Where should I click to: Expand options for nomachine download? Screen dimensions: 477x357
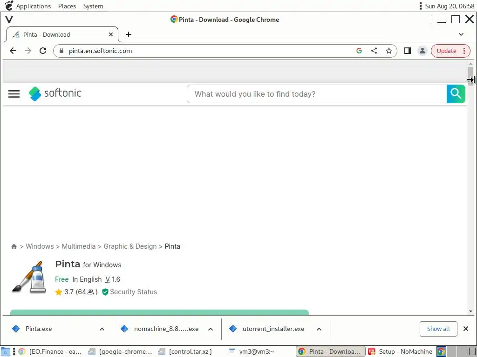pos(211,329)
